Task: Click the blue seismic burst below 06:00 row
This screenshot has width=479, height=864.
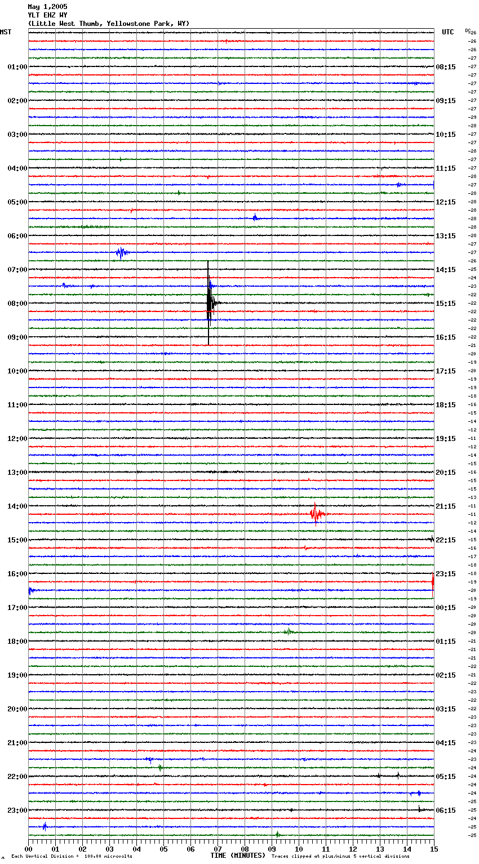Action: click(122, 252)
